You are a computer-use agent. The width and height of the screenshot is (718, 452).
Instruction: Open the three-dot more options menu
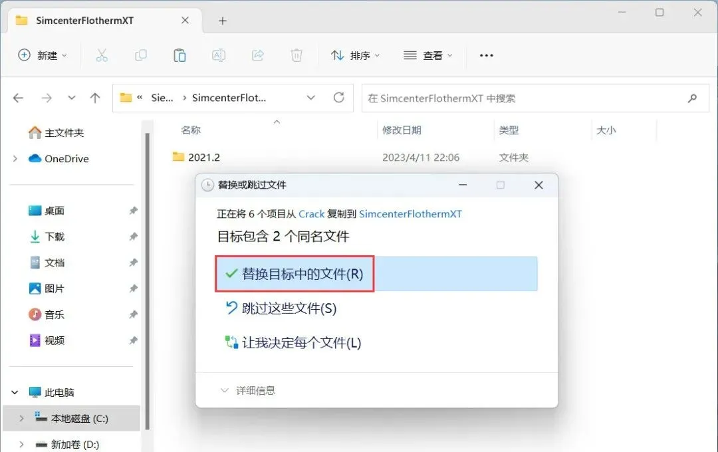(486, 55)
